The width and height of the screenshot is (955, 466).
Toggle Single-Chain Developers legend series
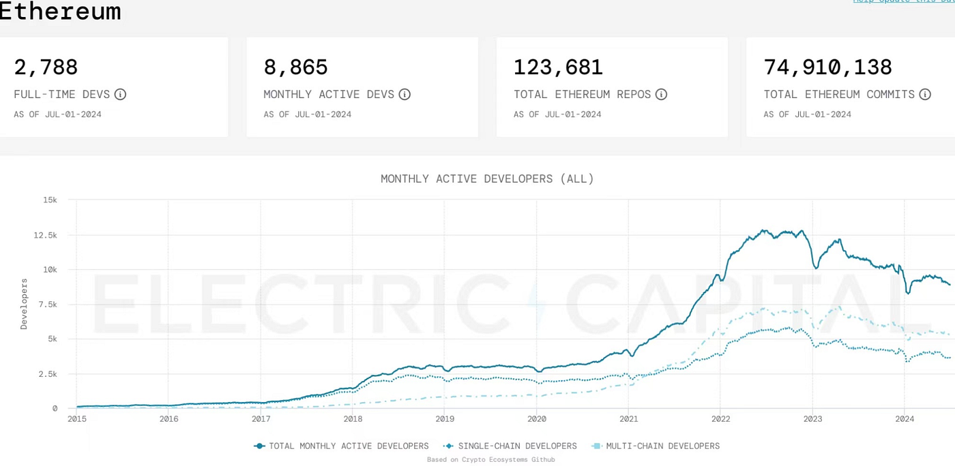pyautogui.click(x=510, y=446)
